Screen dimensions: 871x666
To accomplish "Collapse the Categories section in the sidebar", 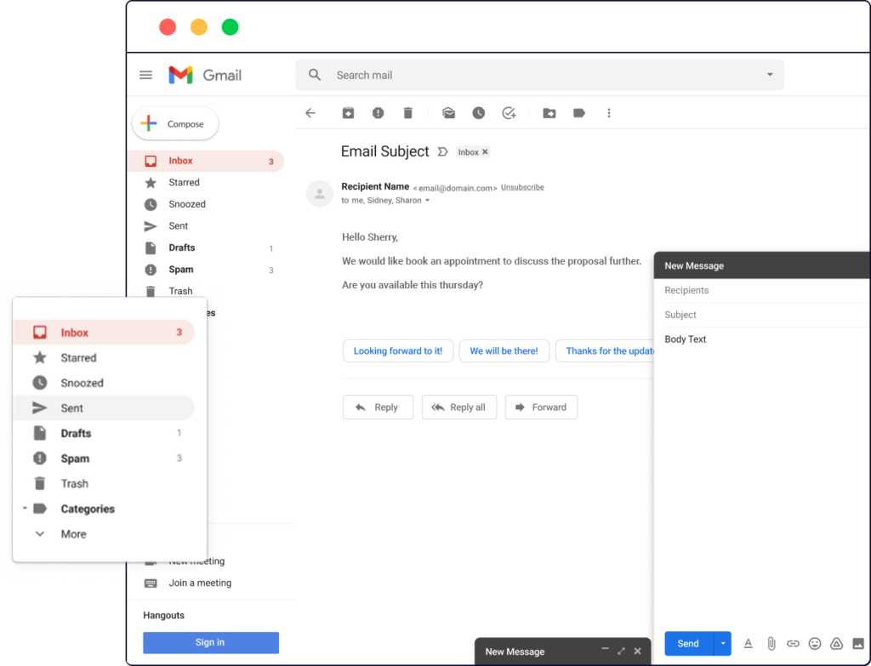I will pyautogui.click(x=26, y=509).
